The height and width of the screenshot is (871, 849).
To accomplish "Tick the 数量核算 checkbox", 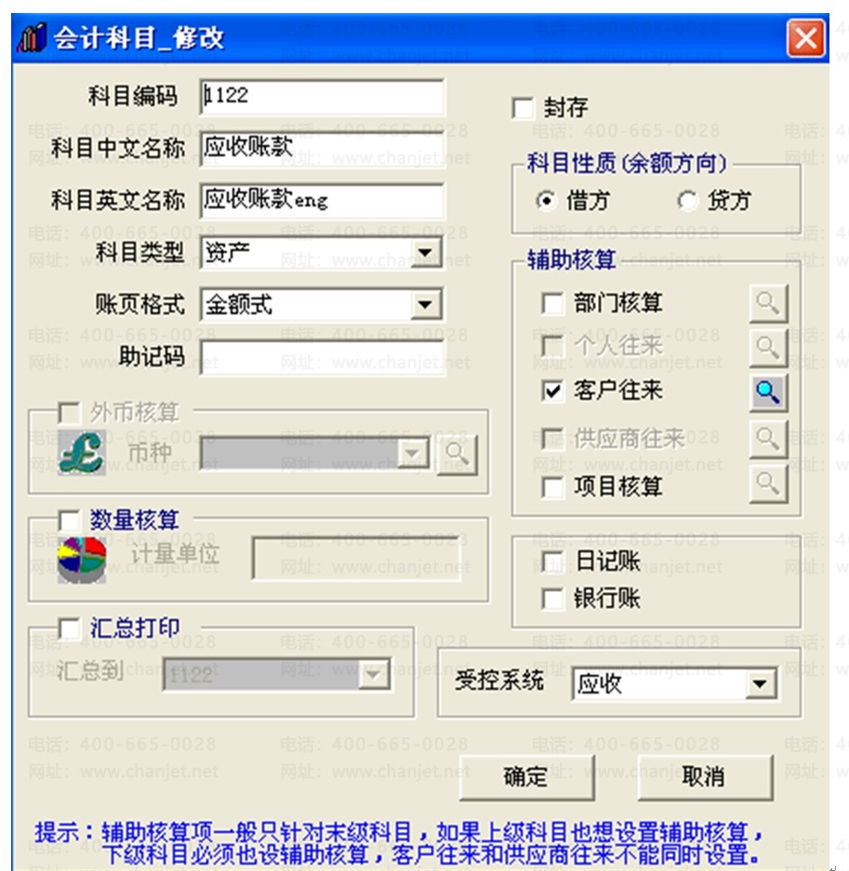I will [x=69, y=521].
